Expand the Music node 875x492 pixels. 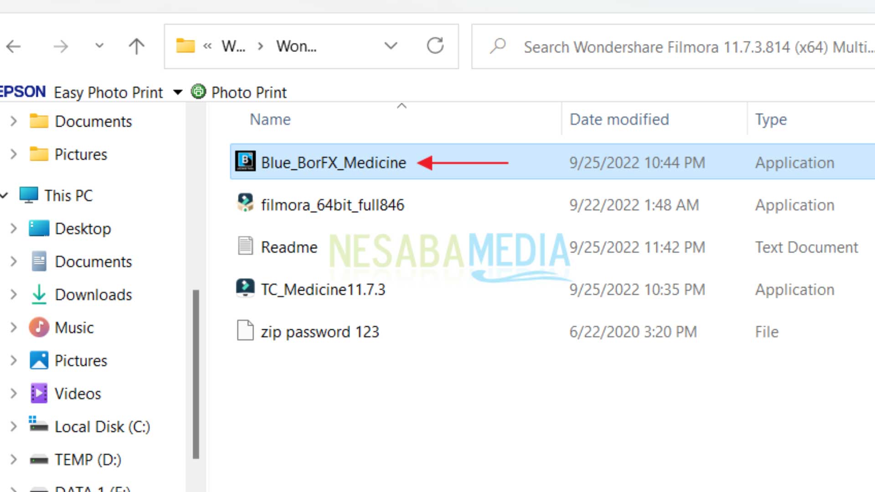(14, 328)
